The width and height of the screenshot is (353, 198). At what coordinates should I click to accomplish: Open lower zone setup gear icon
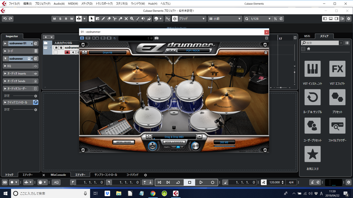point(145,175)
